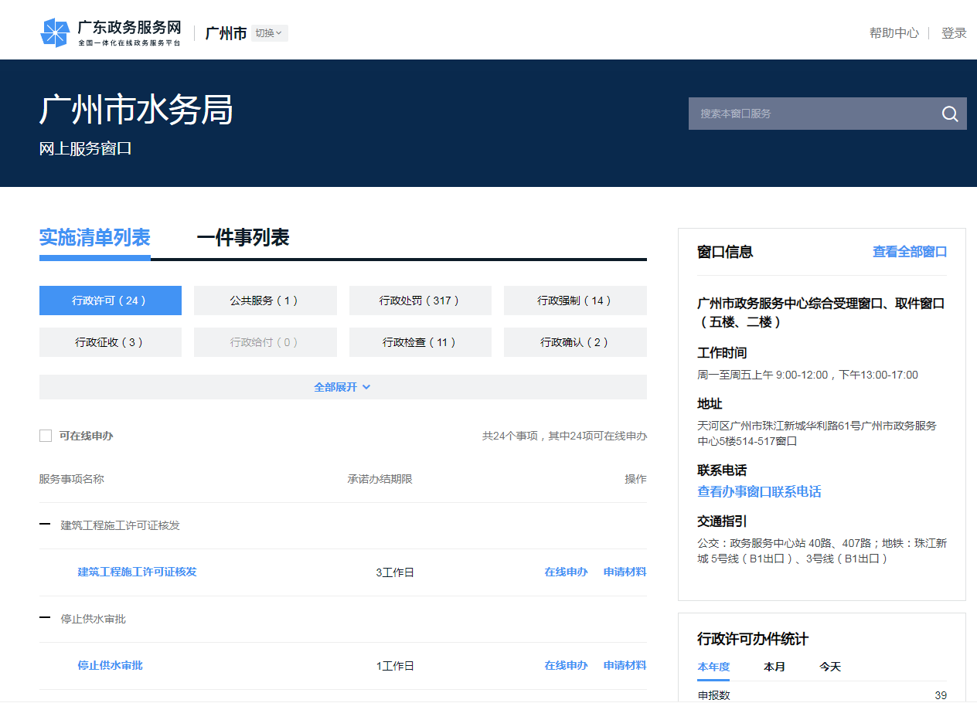
Task: Click 查看办事窗口联系电话 link
Action: pos(758,492)
